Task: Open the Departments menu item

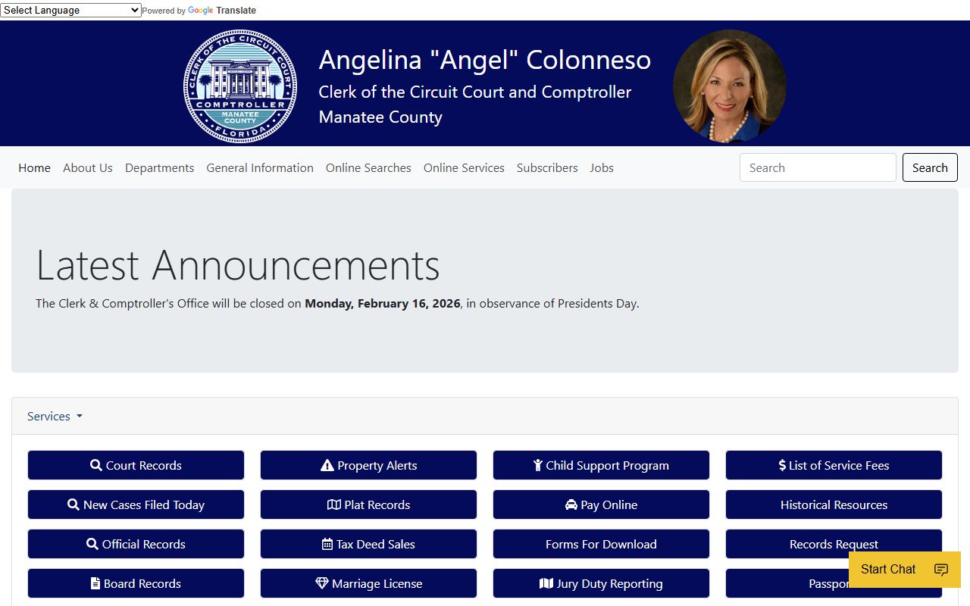Action: click(x=159, y=167)
